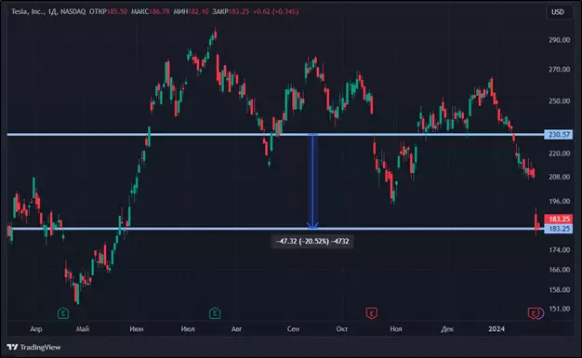The width and height of the screenshot is (582, 358).
Task: Select the blue 183.25 horizontal line label
Action: point(559,229)
